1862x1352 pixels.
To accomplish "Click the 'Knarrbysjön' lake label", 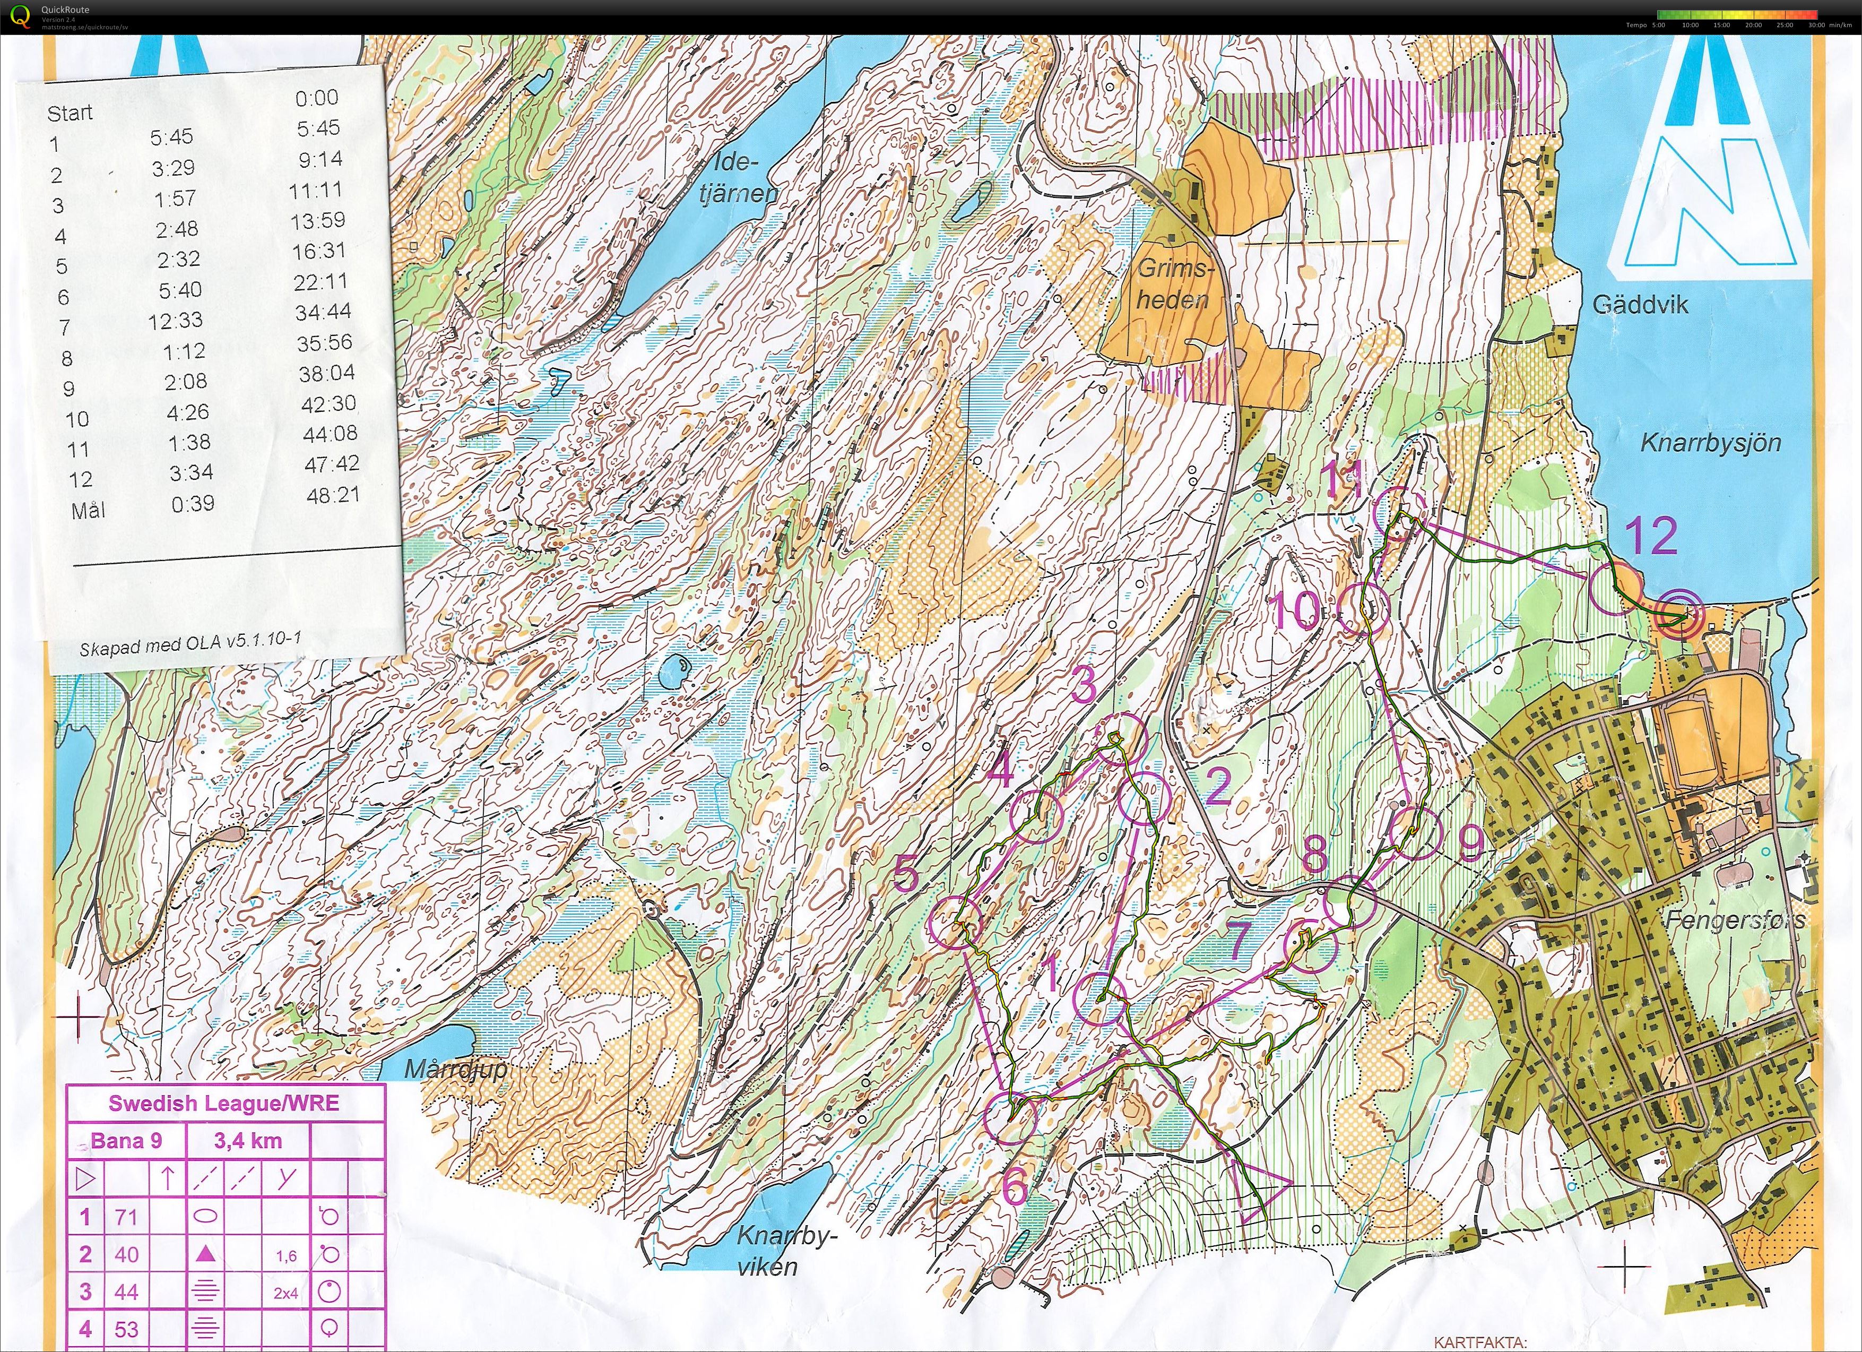I will pyautogui.click(x=1710, y=444).
